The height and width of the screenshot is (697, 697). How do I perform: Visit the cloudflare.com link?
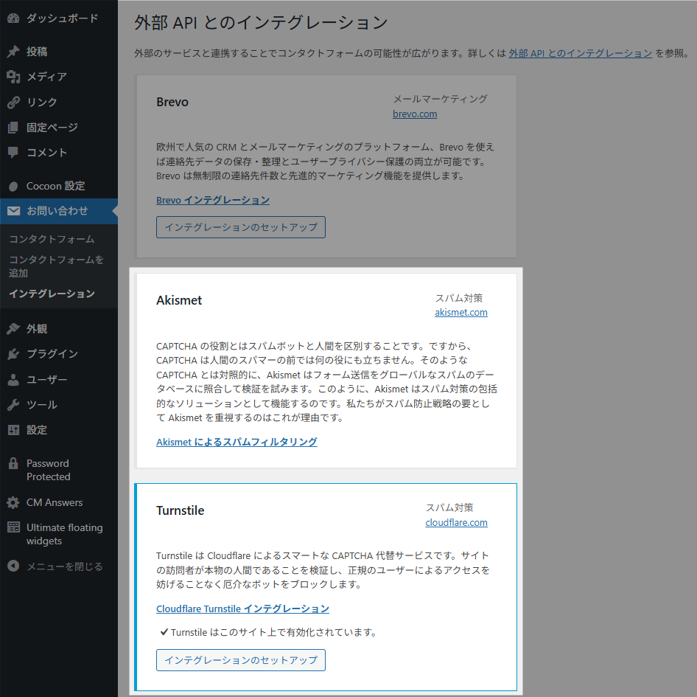pyautogui.click(x=456, y=522)
